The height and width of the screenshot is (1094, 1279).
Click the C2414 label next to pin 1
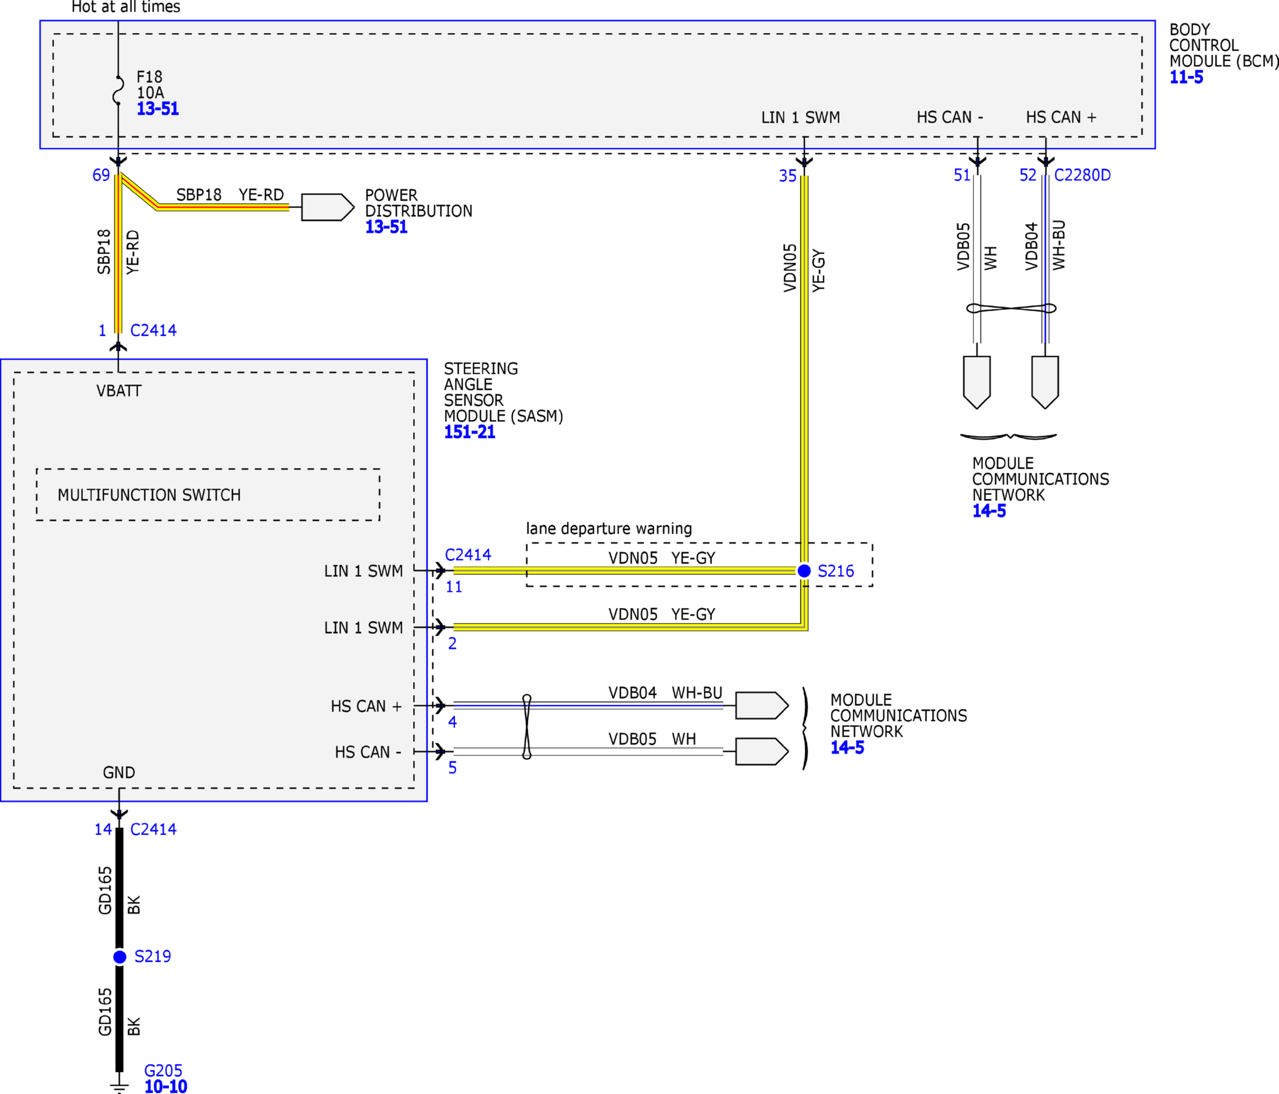[x=153, y=330]
